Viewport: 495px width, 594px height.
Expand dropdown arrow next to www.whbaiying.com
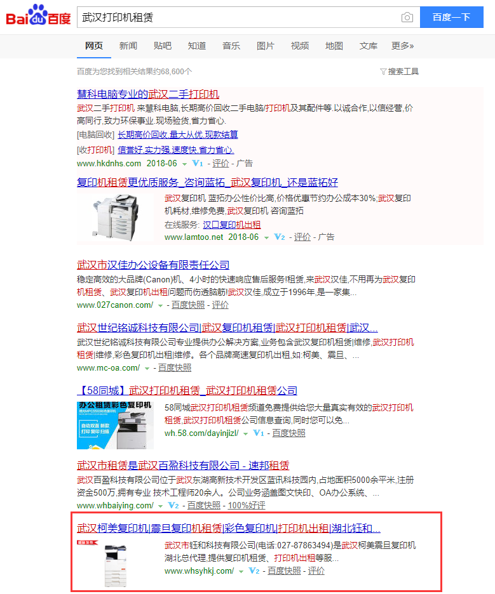tap(161, 506)
